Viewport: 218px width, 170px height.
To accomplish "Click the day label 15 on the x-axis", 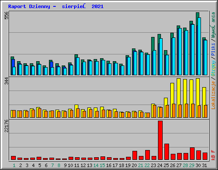I will point(102,165).
